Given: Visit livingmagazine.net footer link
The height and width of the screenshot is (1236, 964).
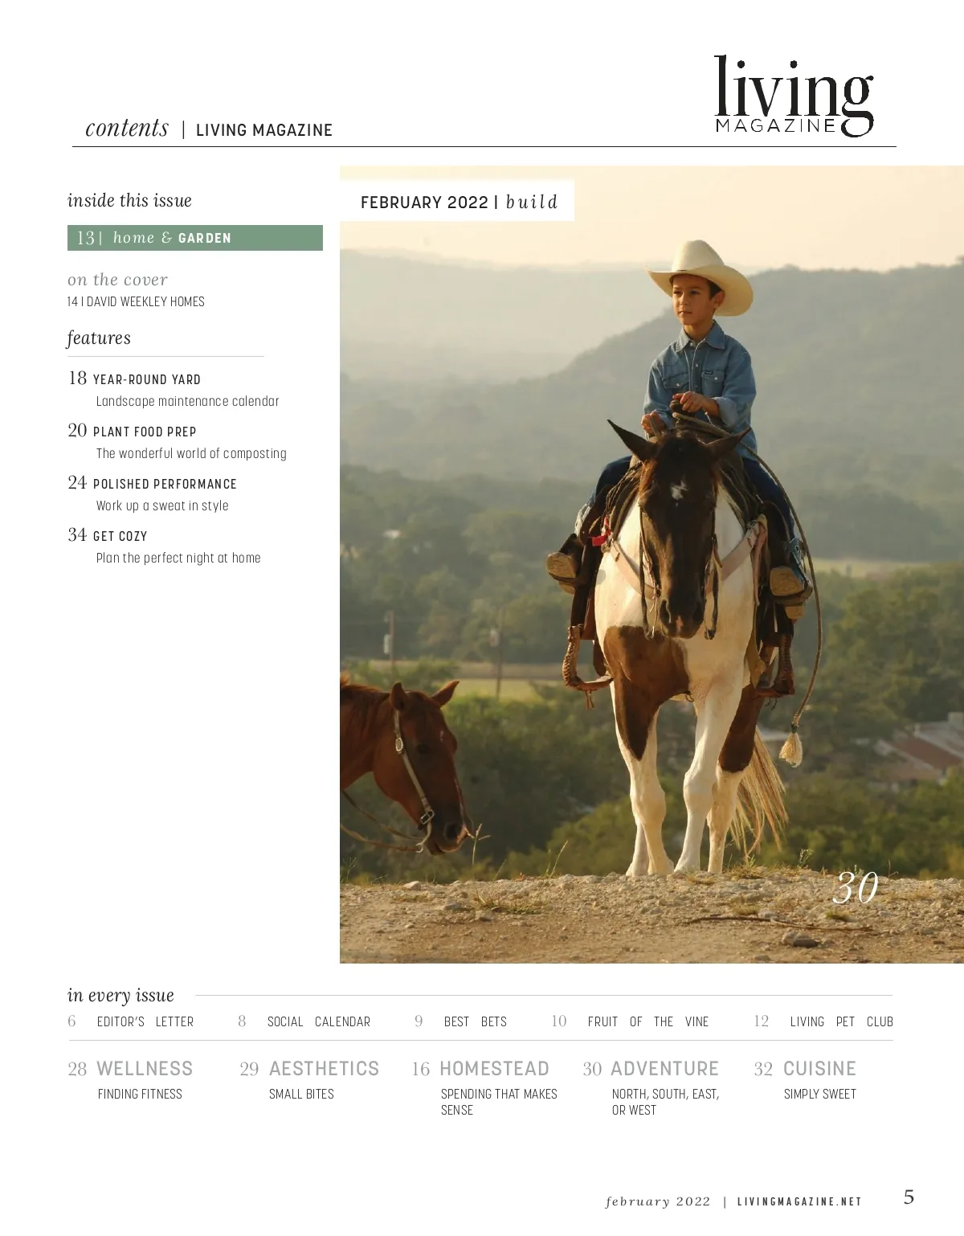Looking at the screenshot, I should [799, 1201].
